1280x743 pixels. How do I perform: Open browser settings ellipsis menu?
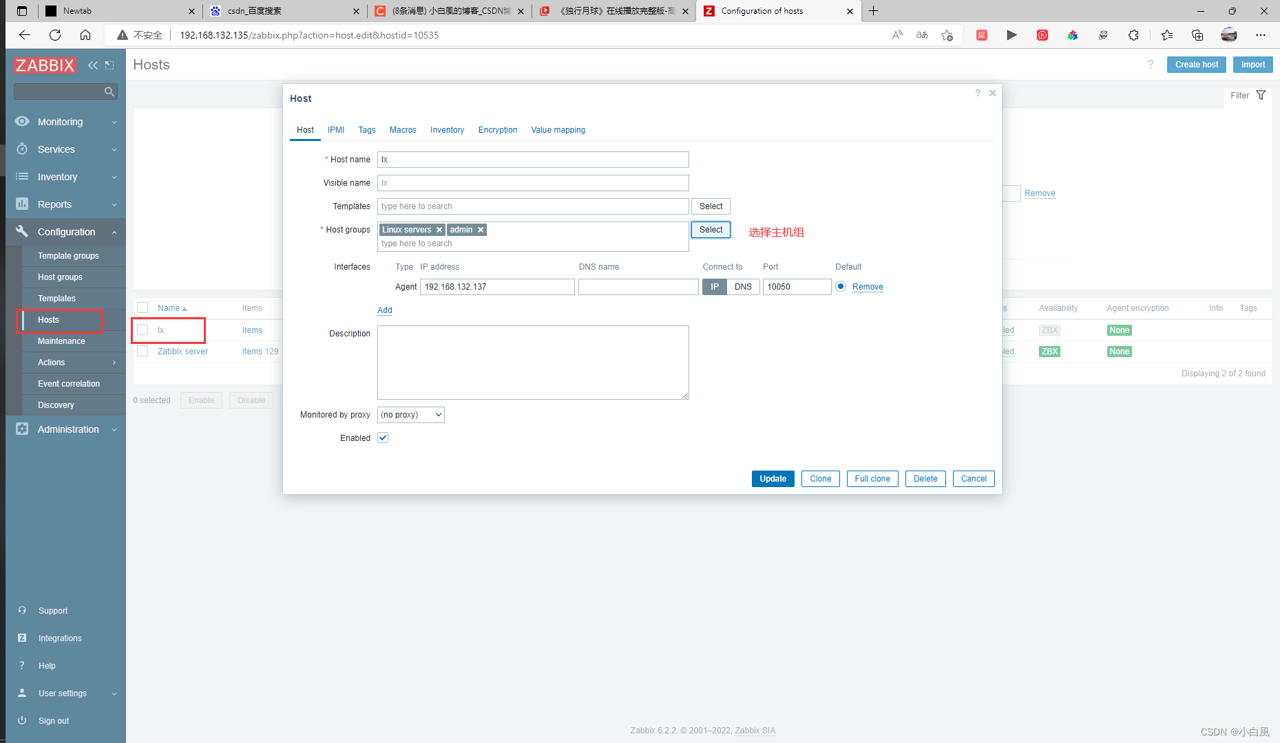(x=1261, y=35)
